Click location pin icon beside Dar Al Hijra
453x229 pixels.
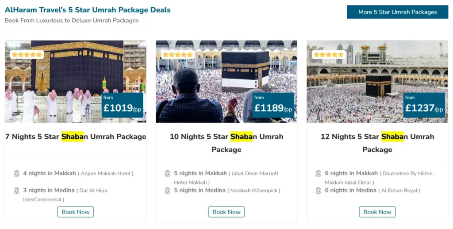pos(17,191)
